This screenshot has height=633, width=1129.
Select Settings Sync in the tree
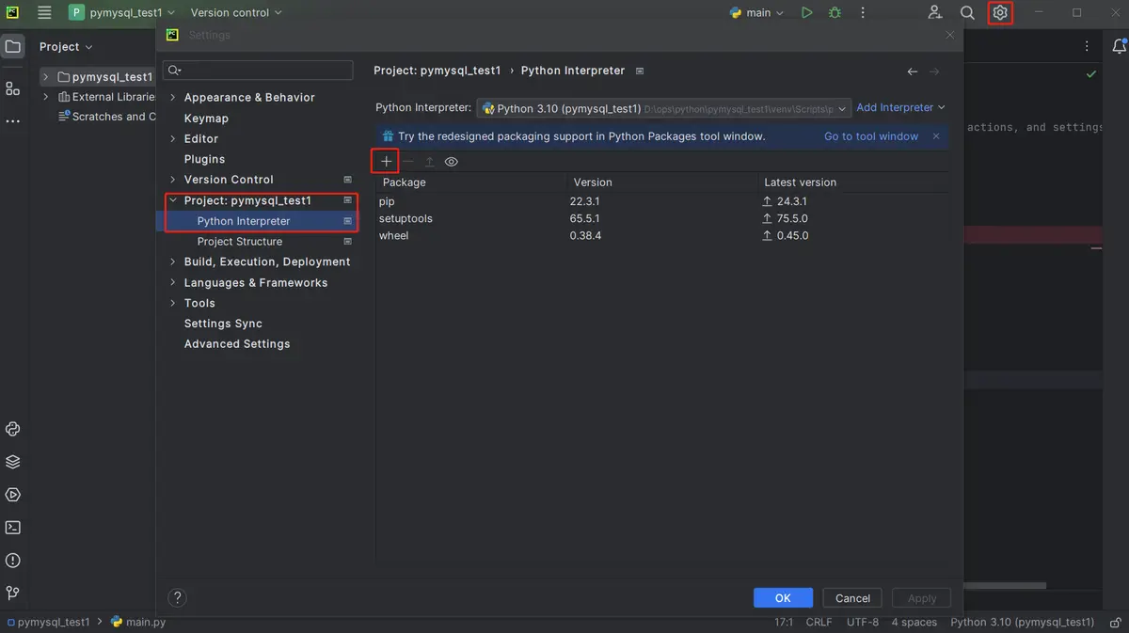coord(223,324)
